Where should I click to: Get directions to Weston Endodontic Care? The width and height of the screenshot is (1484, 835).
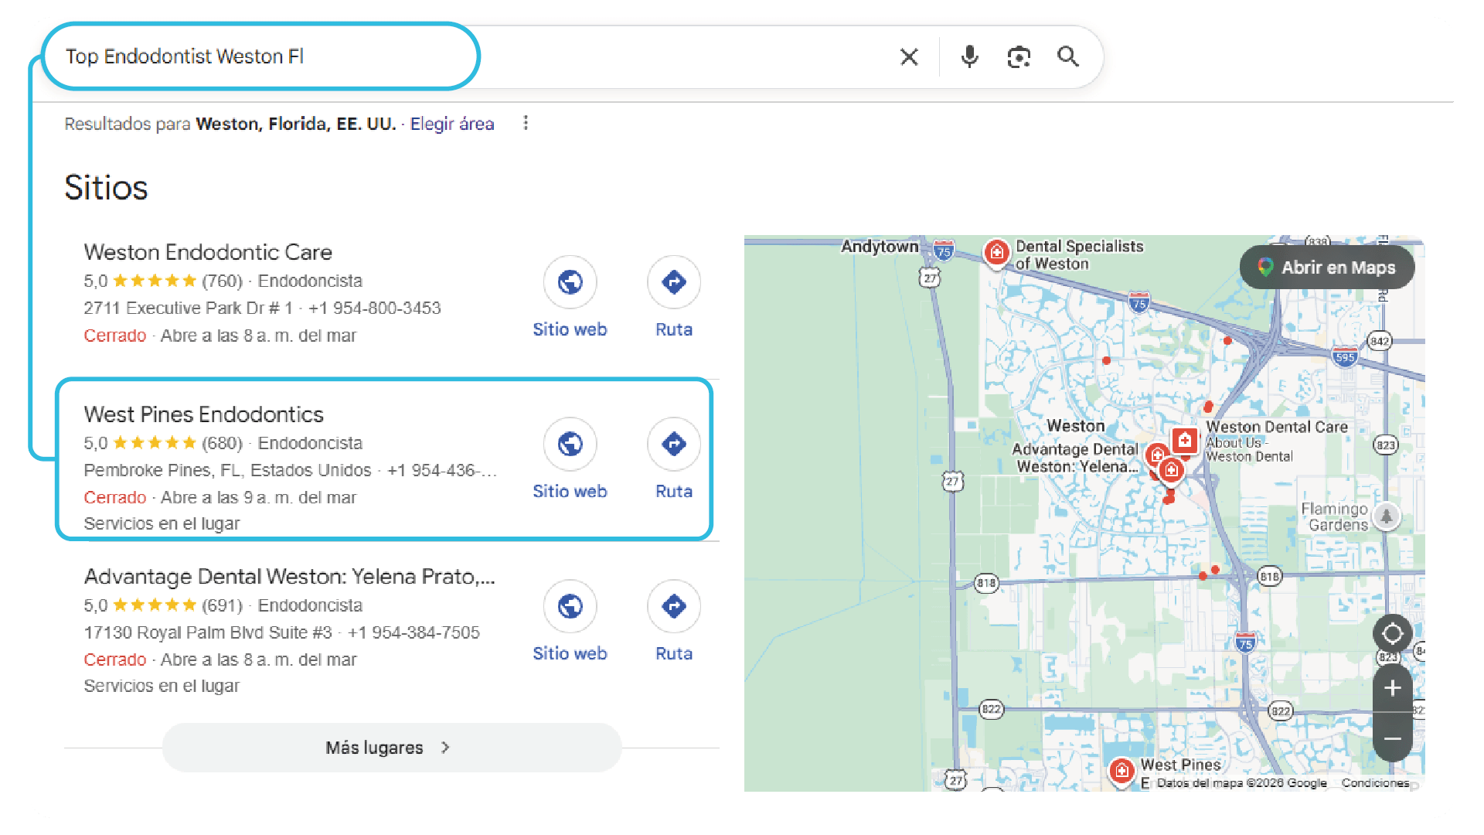click(x=673, y=282)
